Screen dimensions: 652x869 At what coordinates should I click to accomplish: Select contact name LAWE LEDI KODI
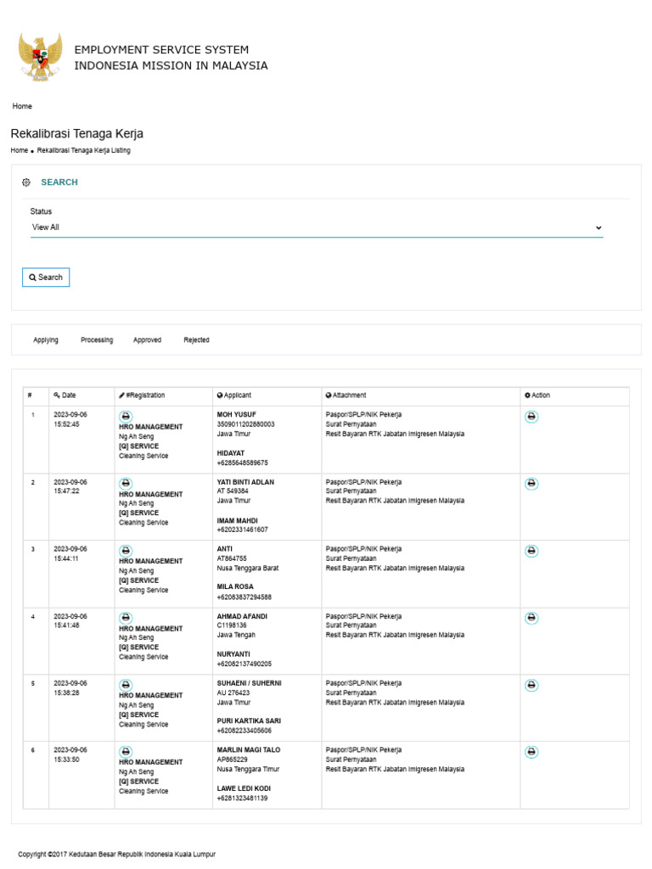pos(244,788)
